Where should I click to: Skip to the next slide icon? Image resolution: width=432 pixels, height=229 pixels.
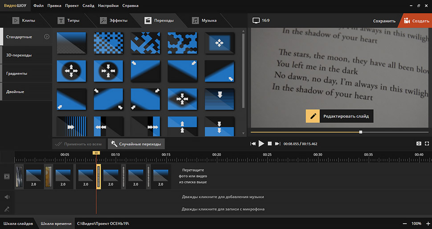tap(277, 144)
